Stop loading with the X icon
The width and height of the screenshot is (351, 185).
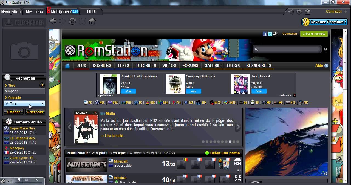(82, 21)
